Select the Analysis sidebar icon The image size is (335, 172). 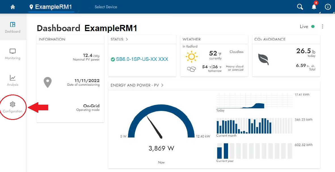pyautogui.click(x=12, y=80)
